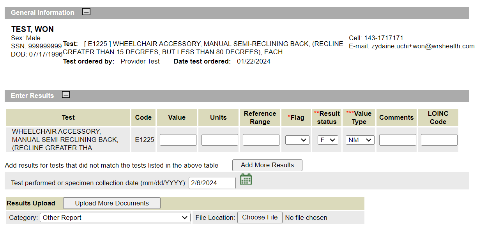Collapse the Enter Results section

[x=66, y=95]
